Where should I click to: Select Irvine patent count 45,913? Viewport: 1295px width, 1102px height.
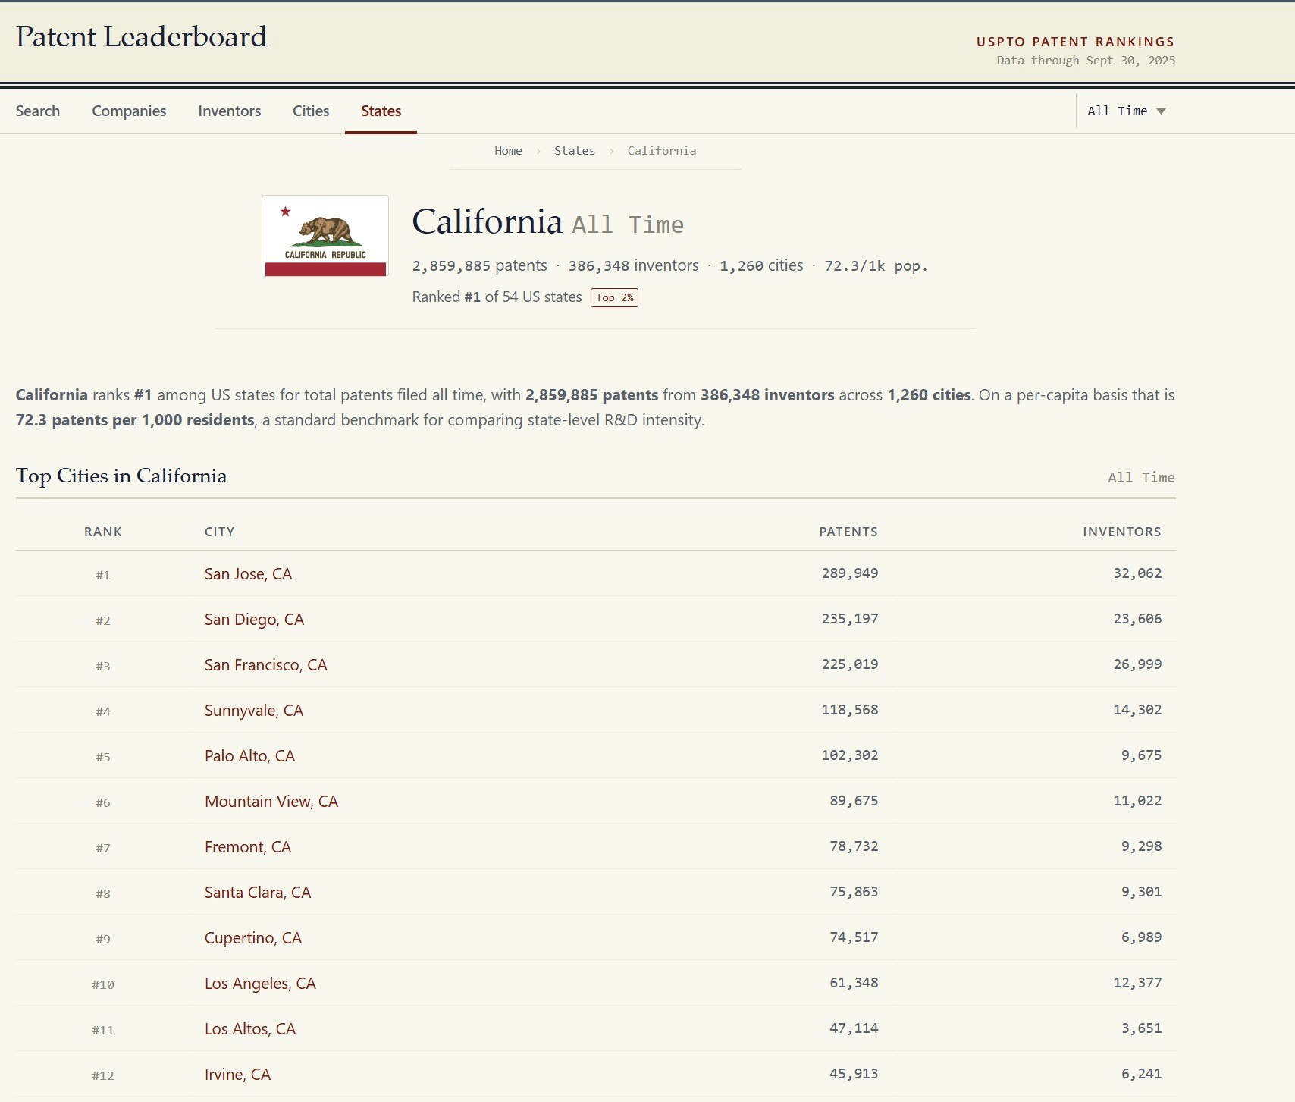pos(854,1074)
